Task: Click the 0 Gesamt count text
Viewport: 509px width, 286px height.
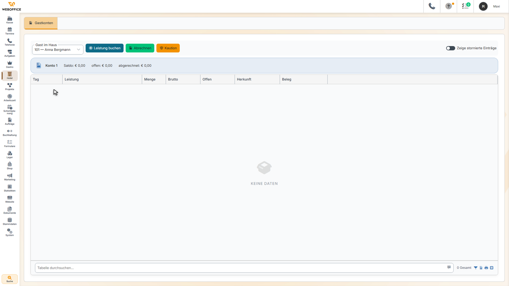Action: tap(464, 268)
